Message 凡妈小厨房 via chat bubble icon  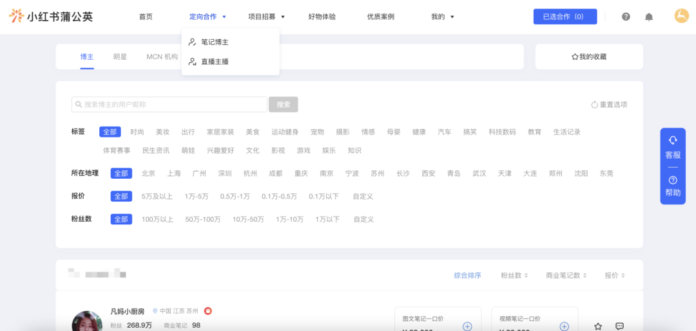620,327
